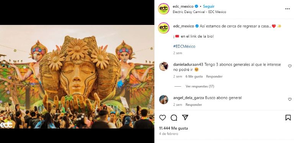The width and height of the screenshot is (294, 143).
Task: Follow edc_mexico with Seguir
Action: pyautogui.click(x=209, y=7)
